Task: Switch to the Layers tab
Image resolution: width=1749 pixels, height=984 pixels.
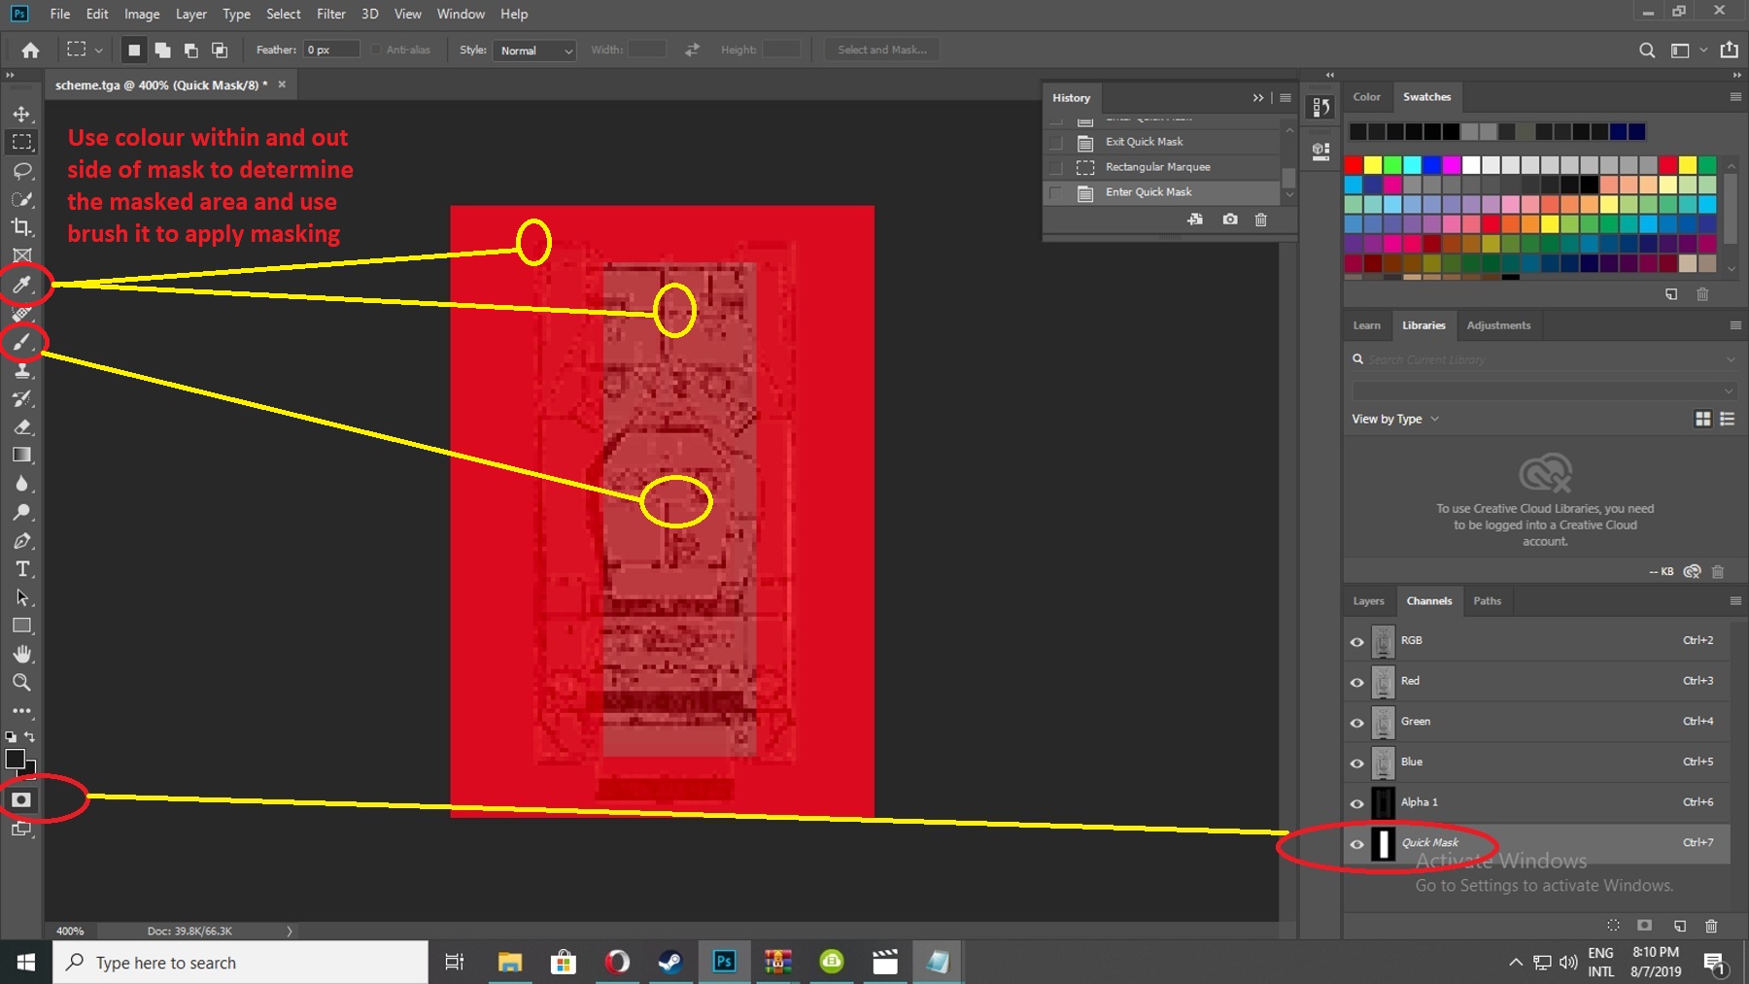Action: tap(1368, 600)
